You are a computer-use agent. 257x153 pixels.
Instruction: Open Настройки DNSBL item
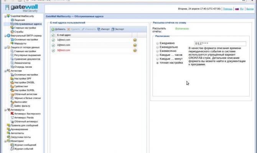[24, 82]
